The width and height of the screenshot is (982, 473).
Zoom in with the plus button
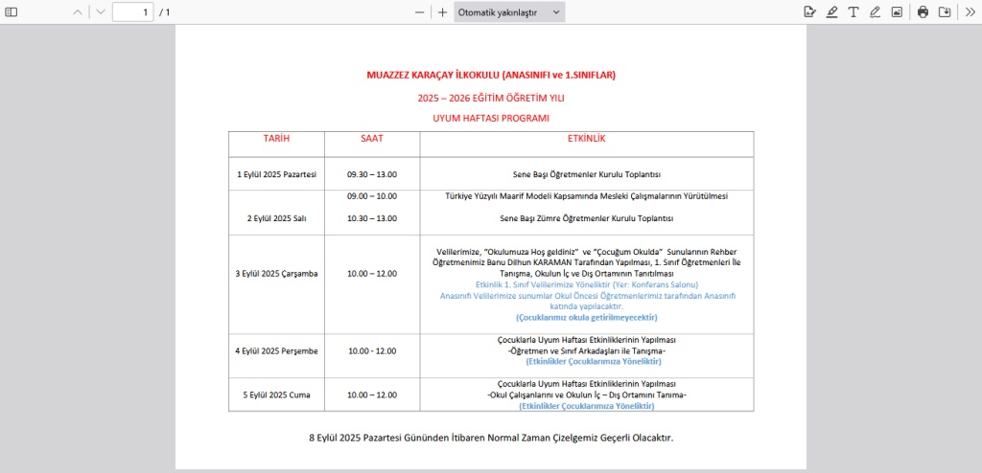(442, 12)
